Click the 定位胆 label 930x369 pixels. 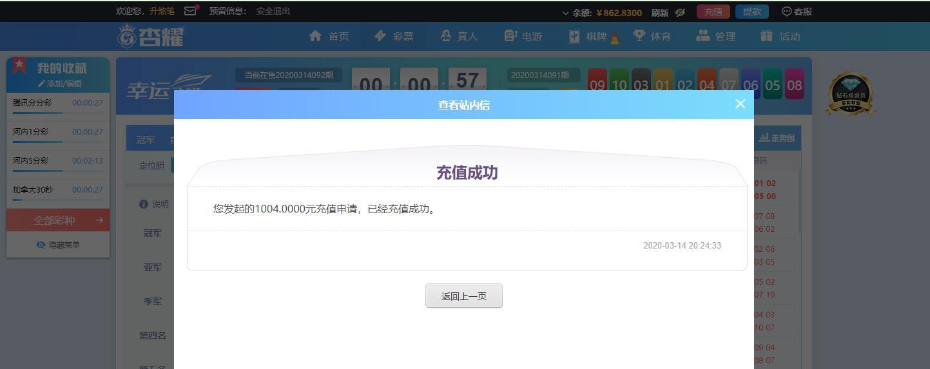[152, 166]
